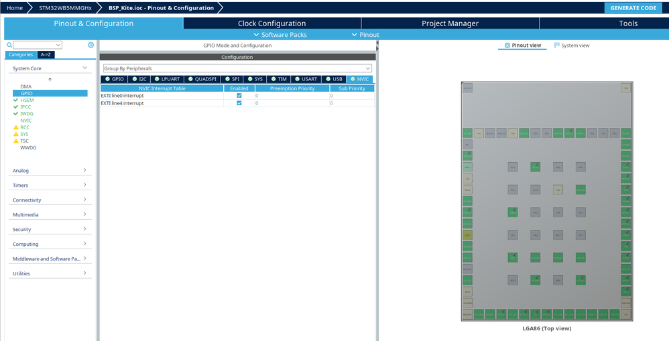This screenshot has height=341, width=669.
Task: Select WWDG in System Core list
Action: click(28, 148)
